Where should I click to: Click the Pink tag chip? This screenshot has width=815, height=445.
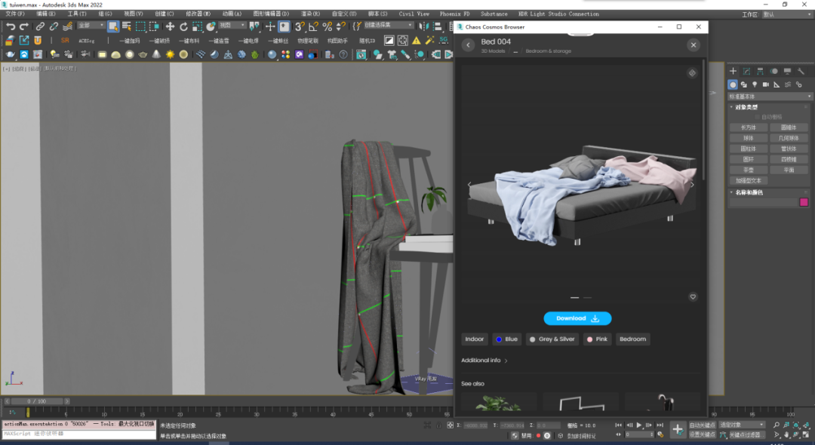coord(597,339)
